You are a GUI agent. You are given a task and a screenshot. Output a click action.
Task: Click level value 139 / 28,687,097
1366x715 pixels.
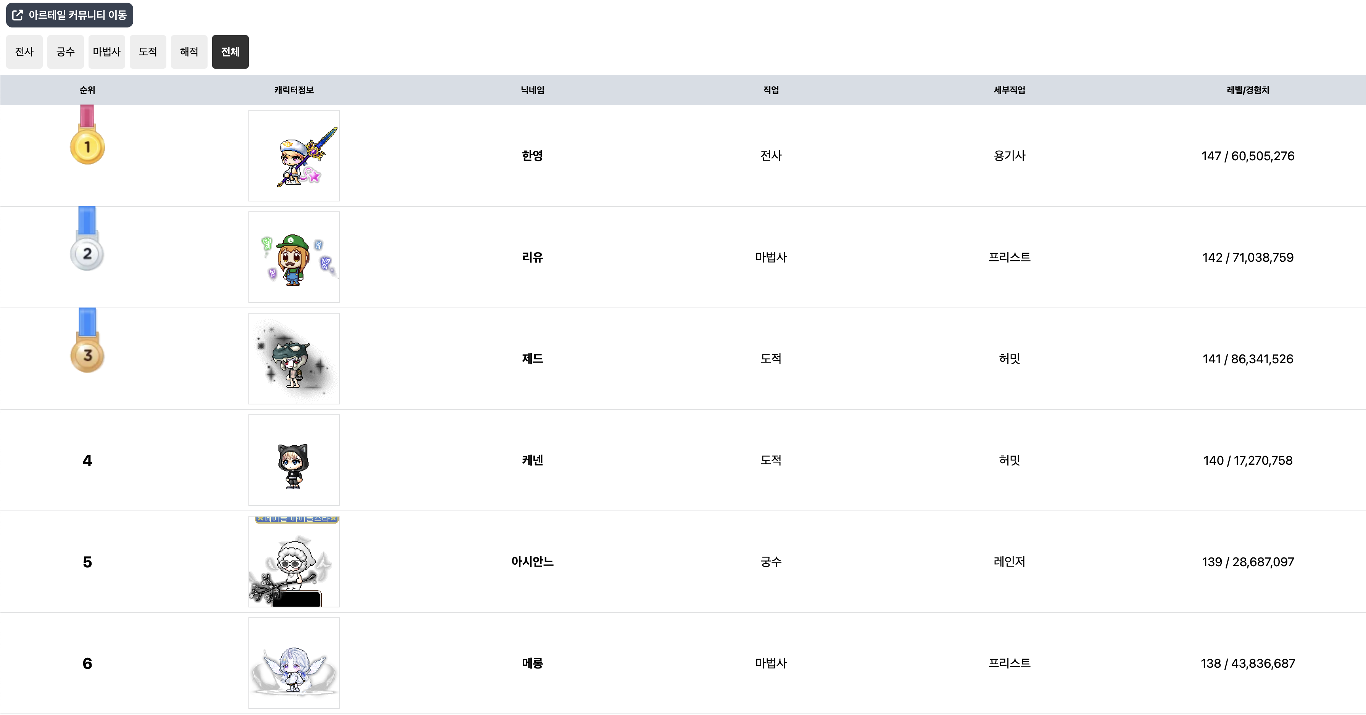pos(1248,562)
